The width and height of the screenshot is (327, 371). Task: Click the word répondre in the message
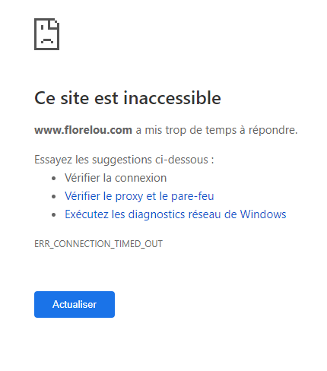click(x=273, y=130)
